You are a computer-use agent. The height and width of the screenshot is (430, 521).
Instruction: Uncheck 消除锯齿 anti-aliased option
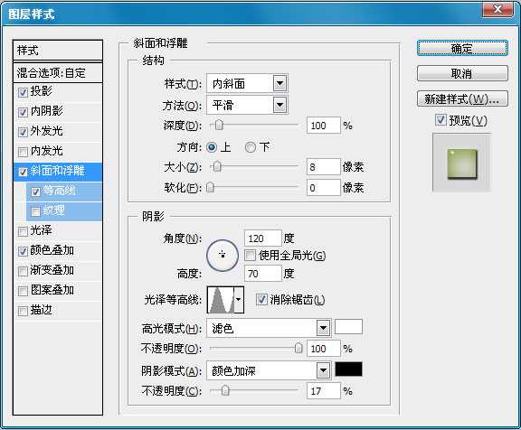point(261,300)
